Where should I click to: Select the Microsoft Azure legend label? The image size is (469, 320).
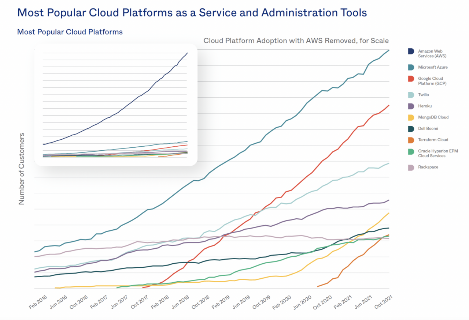point(433,67)
